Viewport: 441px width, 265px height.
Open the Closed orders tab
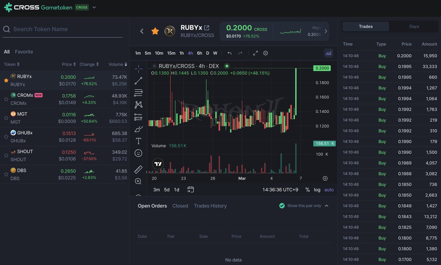click(x=180, y=206)
